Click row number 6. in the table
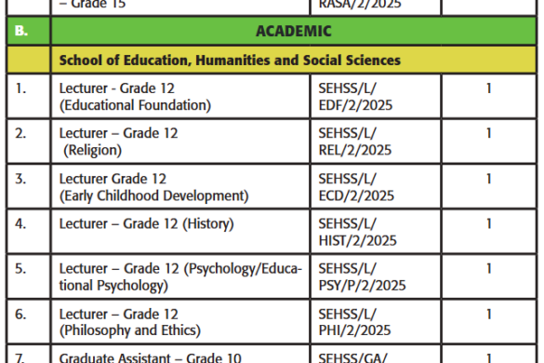The width and height of the screenshot is (544, 363). (20, 315)
